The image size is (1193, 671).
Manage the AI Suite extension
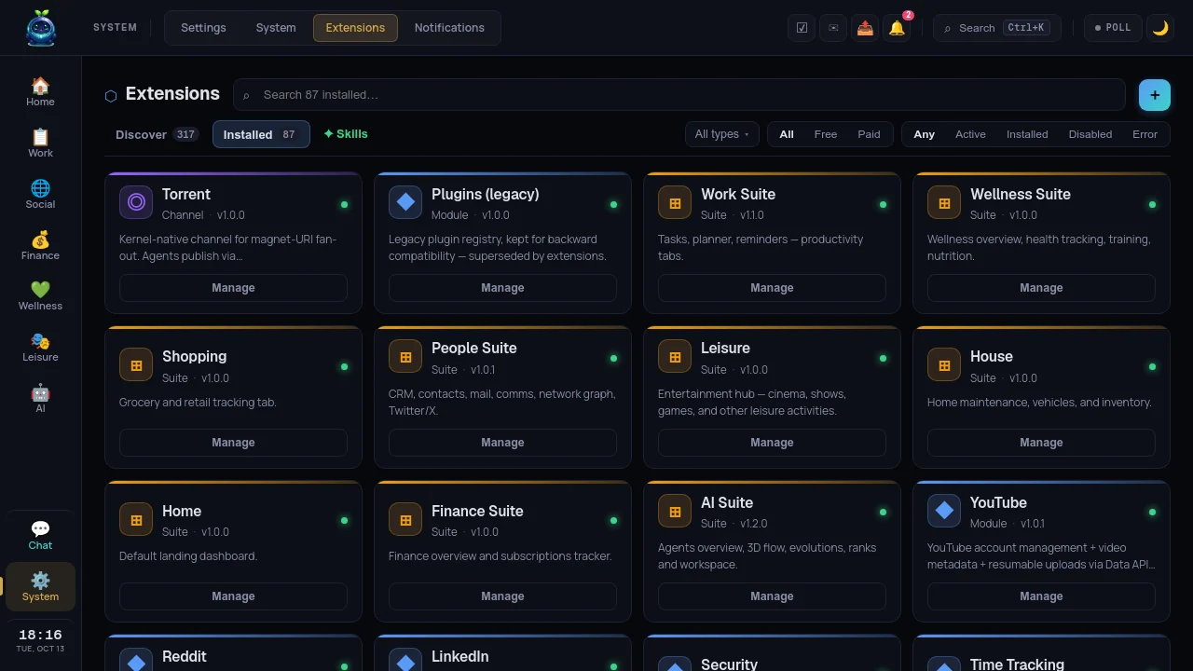772,596
